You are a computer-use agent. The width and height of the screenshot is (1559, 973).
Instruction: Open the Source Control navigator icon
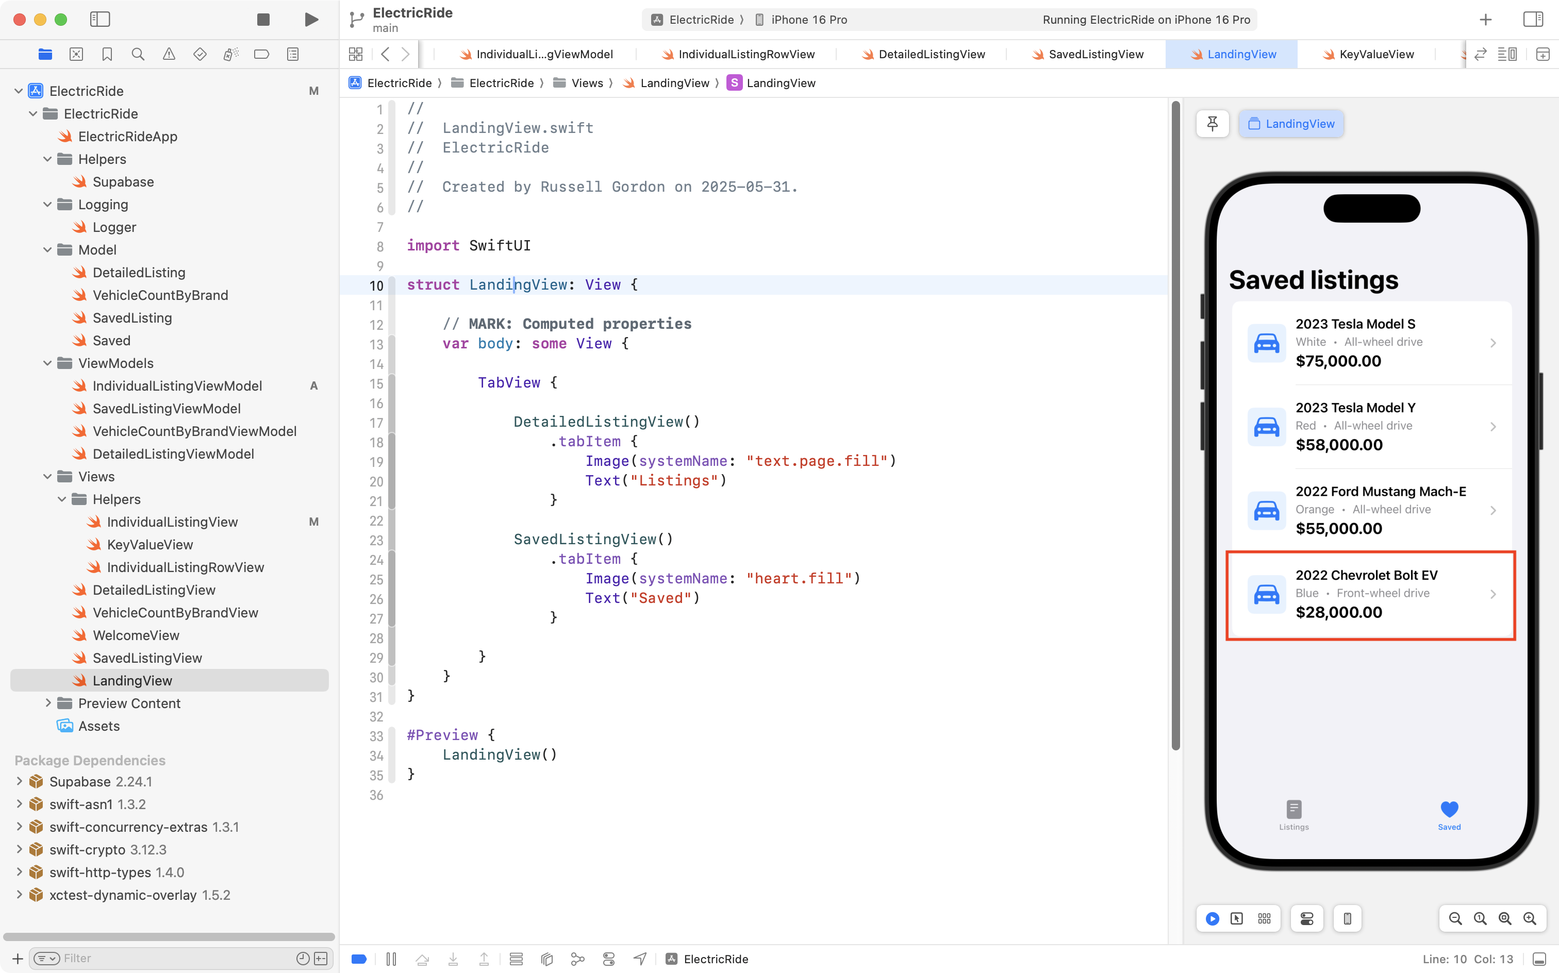(76, 54)
